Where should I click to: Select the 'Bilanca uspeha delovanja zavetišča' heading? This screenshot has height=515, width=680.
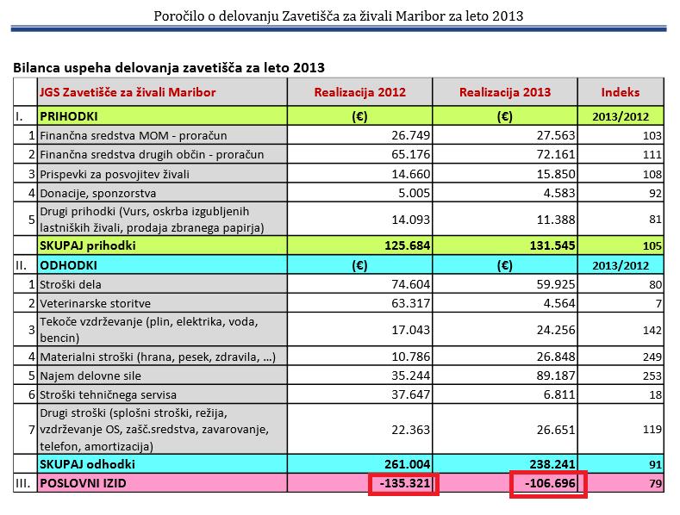[169, 67]
